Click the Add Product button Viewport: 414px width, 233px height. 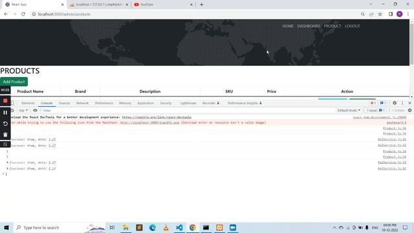[14, 82]
